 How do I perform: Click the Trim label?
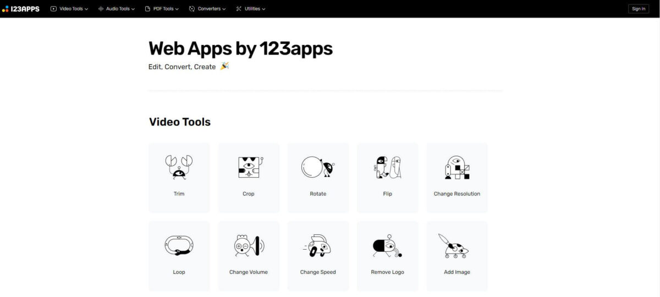pyautogui.click(x=179, y=194)
